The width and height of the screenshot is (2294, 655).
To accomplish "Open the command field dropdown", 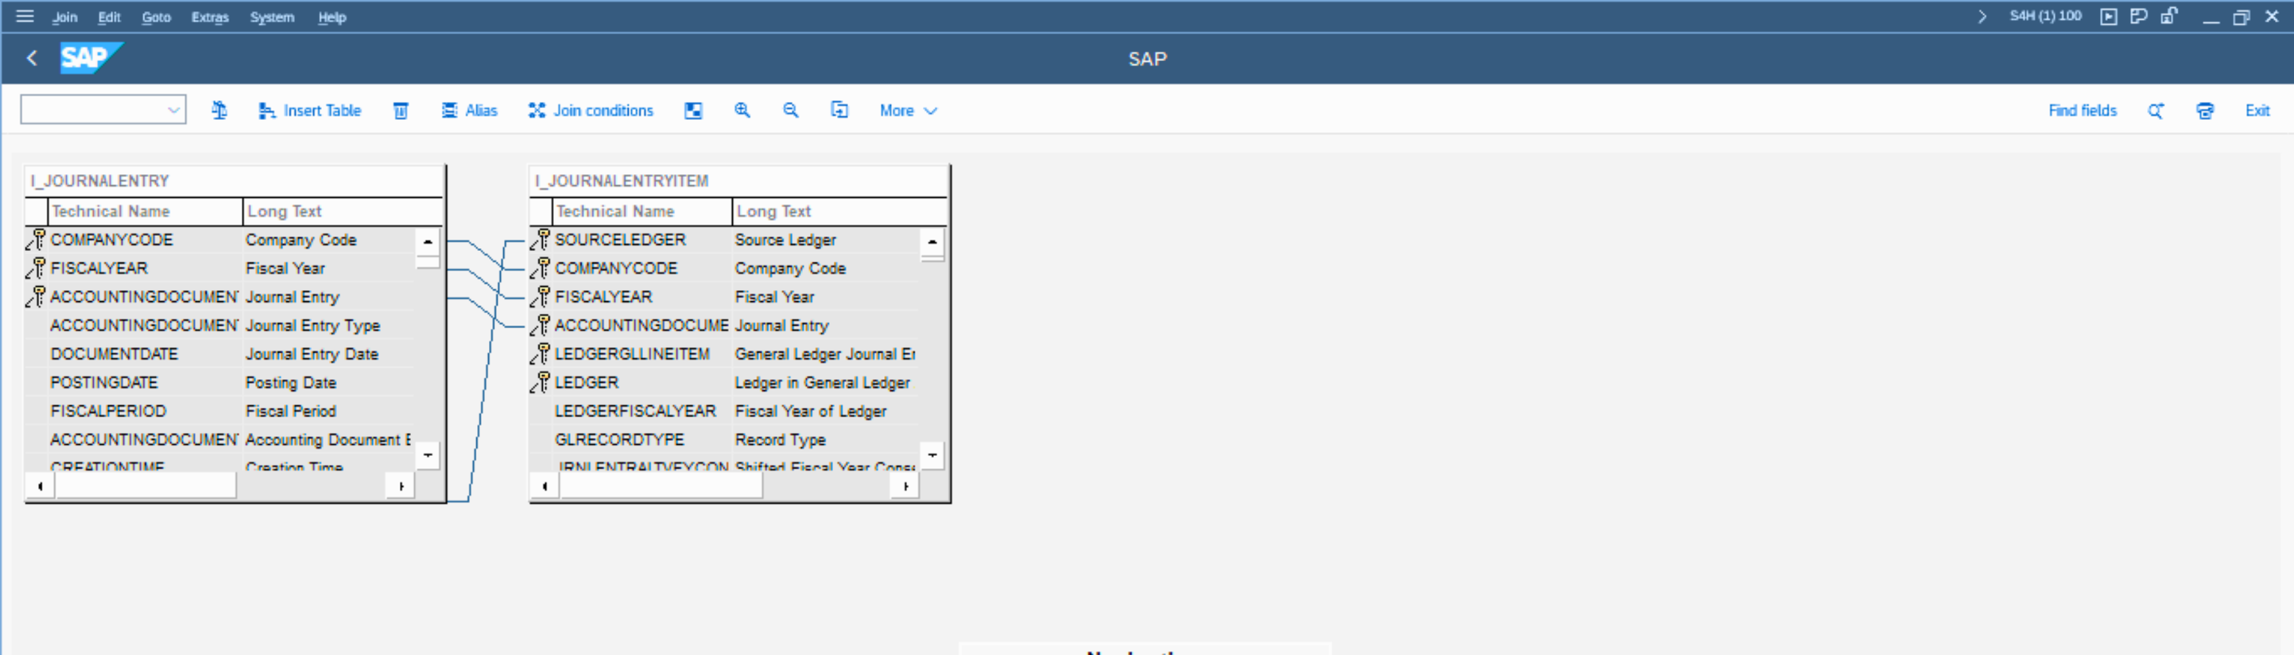I will pyautogui.click(x=173, y=110).
